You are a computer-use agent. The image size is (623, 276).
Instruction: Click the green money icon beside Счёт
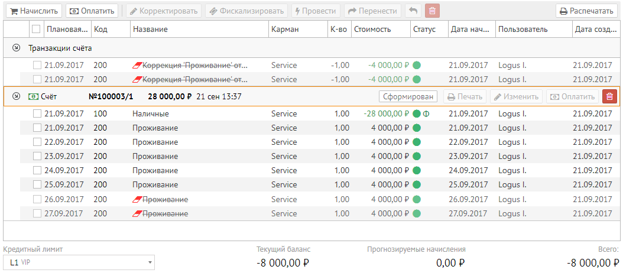pos(33,97)
